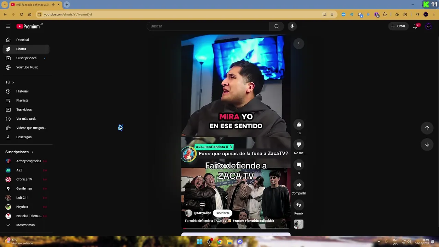Image resolution: width=439 pixels, height=247 pixels.
Task: Bookmark this page with star icon
Action: click(332, 14)
